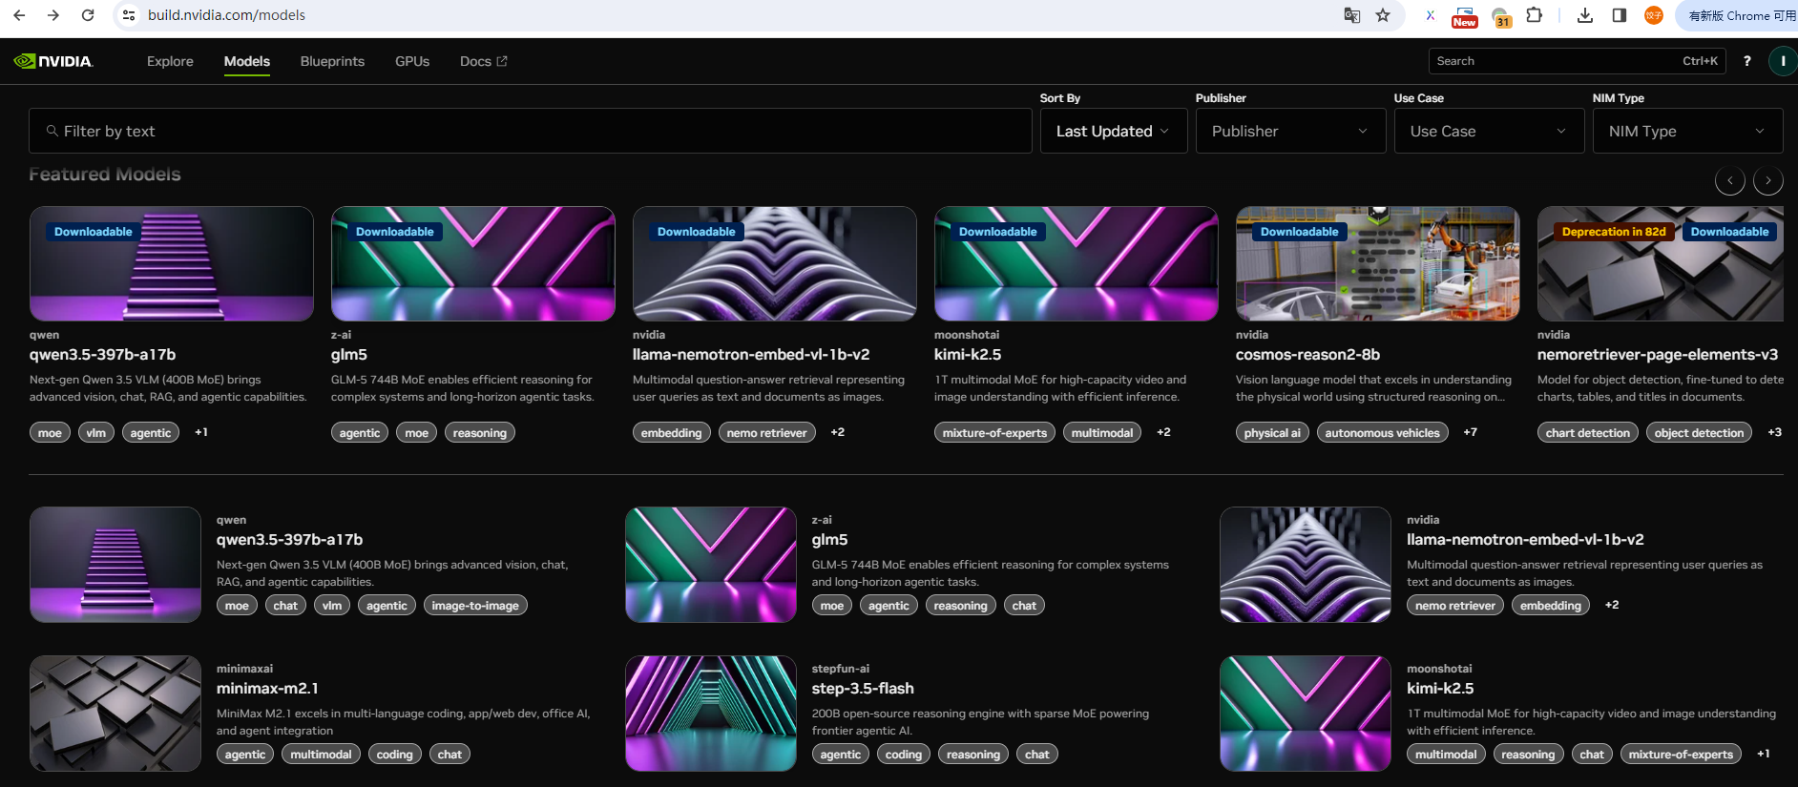Screen dimensions: 1798x787
Task: Click the 'nemo retriever' tag on featured embed card
Action: (x=767, y=433)
